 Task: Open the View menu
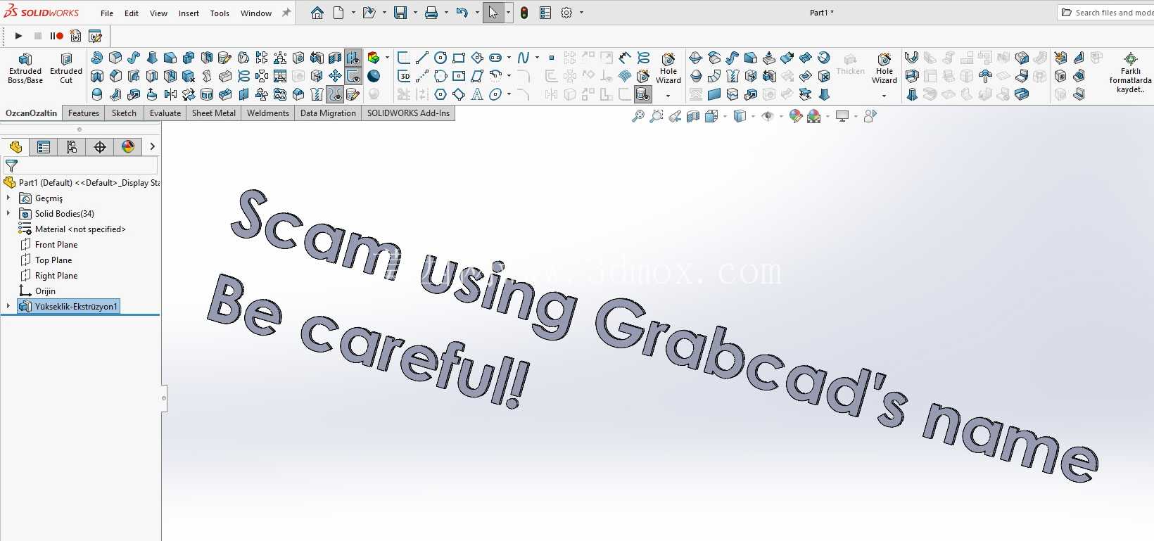click(x=158, y=13)
